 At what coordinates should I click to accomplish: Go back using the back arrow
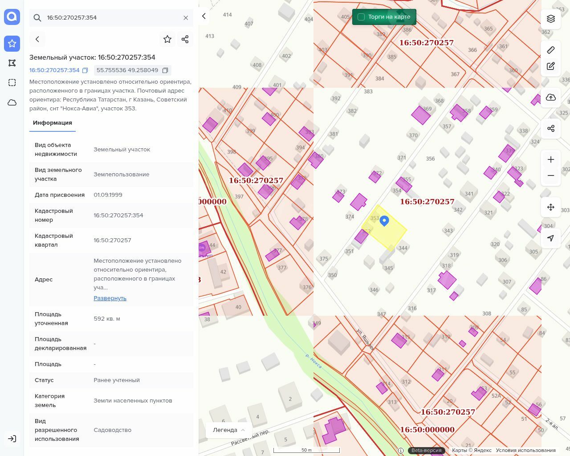click(37, 39)
